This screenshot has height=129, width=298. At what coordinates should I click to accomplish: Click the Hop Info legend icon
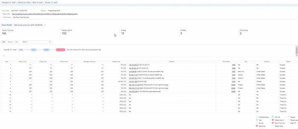tap(273, 117)
